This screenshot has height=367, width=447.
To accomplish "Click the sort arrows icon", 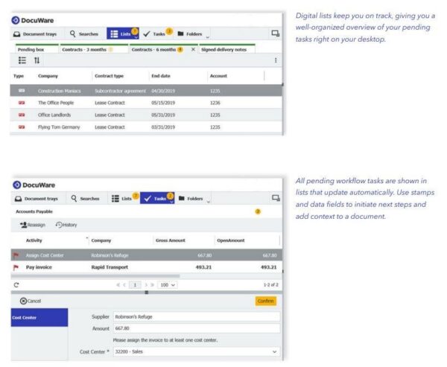I will click(37, 60).
